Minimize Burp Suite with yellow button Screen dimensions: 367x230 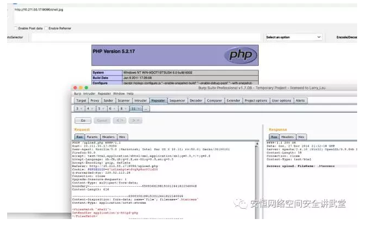coord(81,88)
